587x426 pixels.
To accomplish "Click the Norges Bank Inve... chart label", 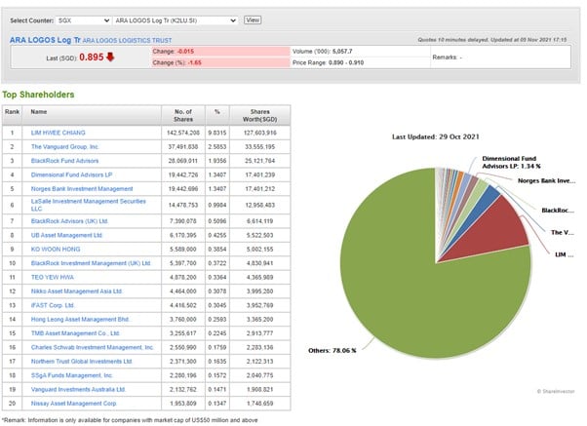I will 546,180.
